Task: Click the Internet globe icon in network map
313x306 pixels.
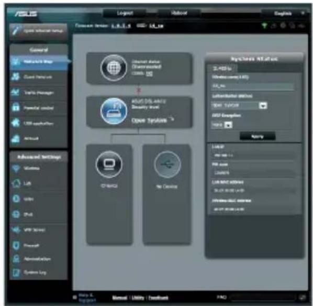Action: pyautogui.click(x=114, y=68)
